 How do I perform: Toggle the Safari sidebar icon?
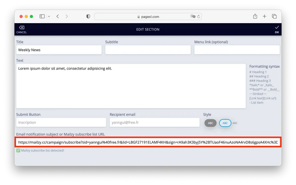(x=42, y=16)
